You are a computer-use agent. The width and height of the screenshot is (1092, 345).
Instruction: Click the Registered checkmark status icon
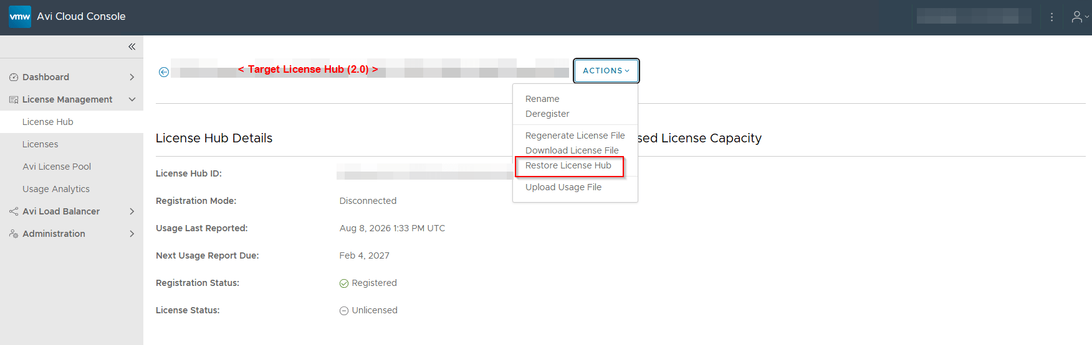pyautogui.click(x=344, y=283)
